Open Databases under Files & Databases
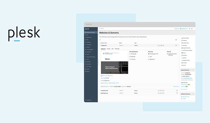210x123 pixels. click(x=132, y=57)
